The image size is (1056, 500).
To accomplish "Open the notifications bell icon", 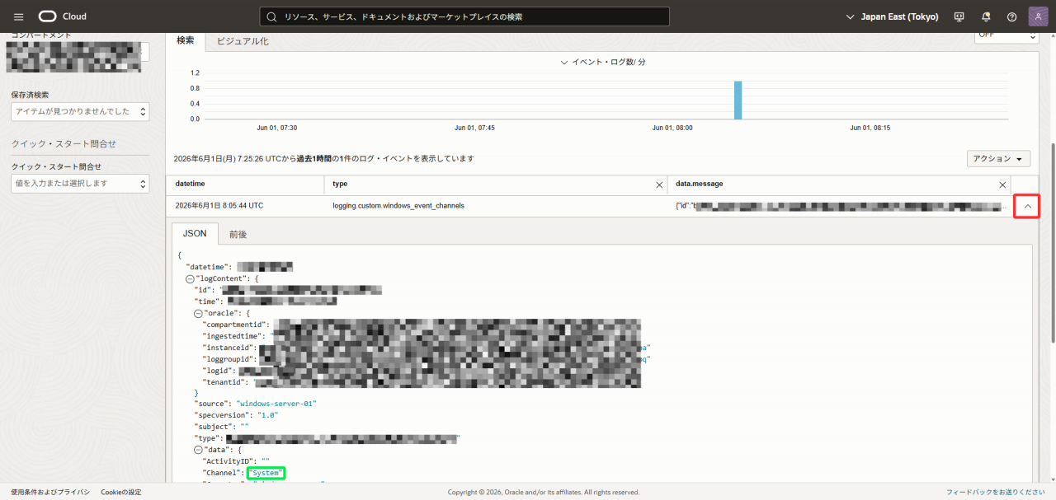I will [x=985, y=16].
